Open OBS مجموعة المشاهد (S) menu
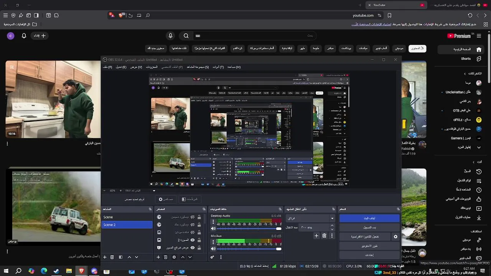The image size is (491, 276). [x=198, y=67]
